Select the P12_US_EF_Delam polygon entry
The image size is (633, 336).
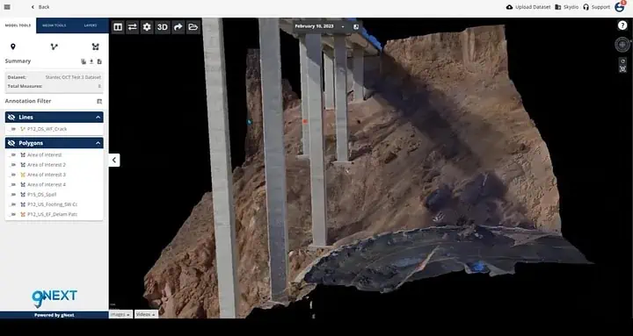click(52, 214)
